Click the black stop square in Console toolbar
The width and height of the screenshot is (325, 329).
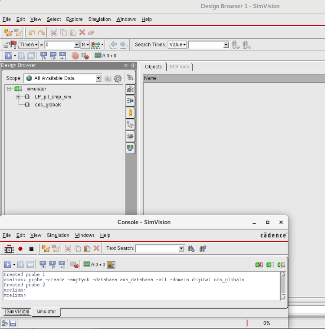point(31,249)
